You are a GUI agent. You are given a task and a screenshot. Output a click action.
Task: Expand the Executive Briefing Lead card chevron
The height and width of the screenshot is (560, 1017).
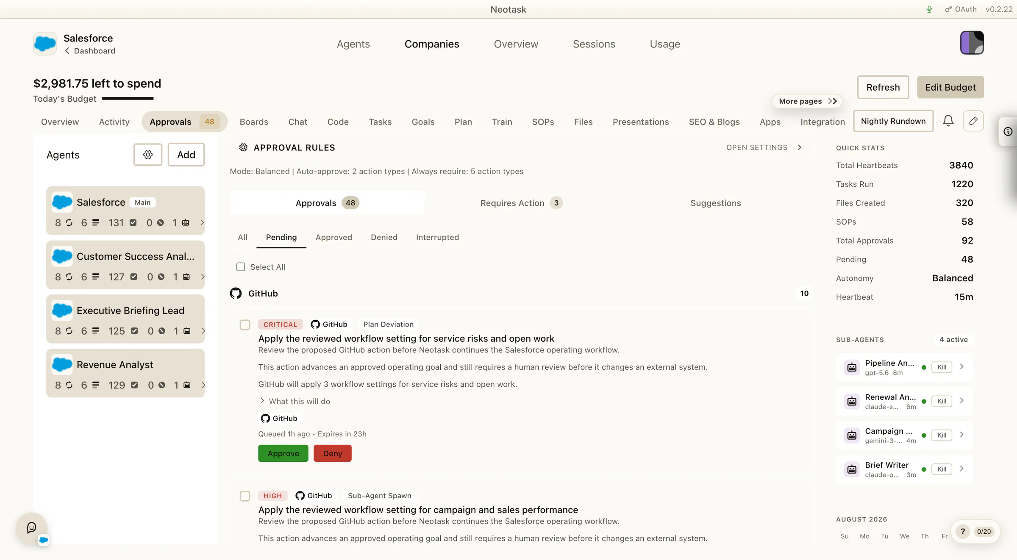click(203, 331)
